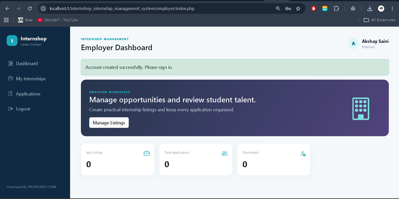
Task: Open the browser profile avatar
Action: tap(381, 9)
